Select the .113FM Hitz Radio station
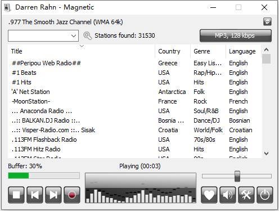 pos(134,149)
